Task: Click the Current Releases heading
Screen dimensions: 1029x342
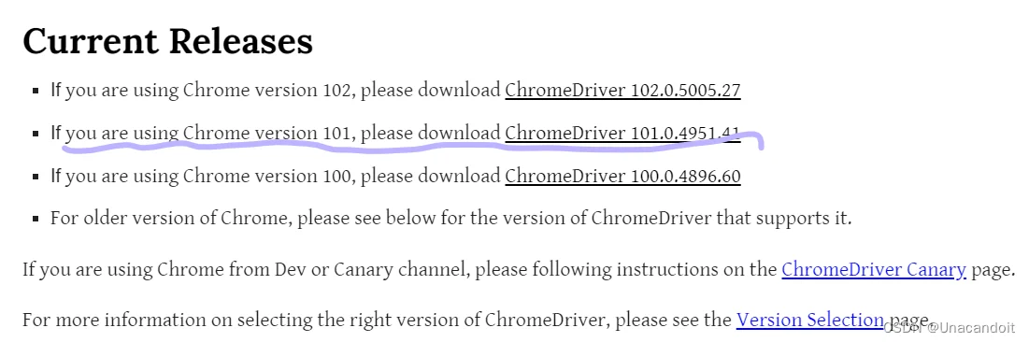Action: (168, 41)
